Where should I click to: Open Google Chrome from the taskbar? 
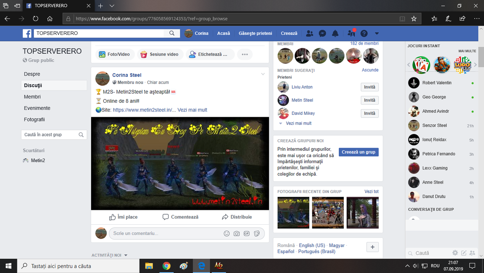[166, 266]
